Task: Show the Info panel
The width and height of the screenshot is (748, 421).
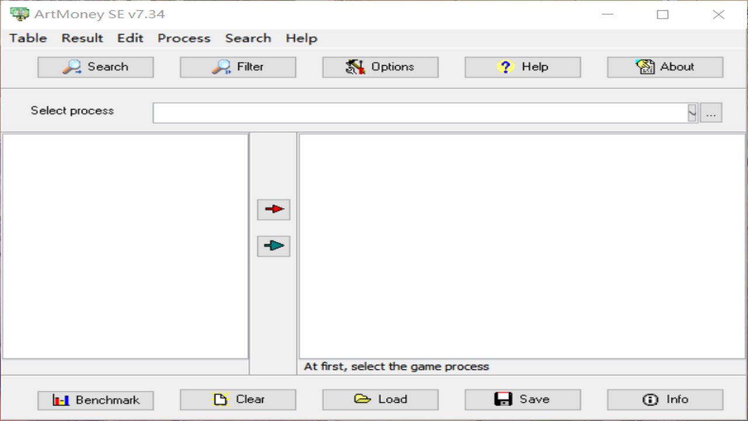Action: [x=665, y=400]
